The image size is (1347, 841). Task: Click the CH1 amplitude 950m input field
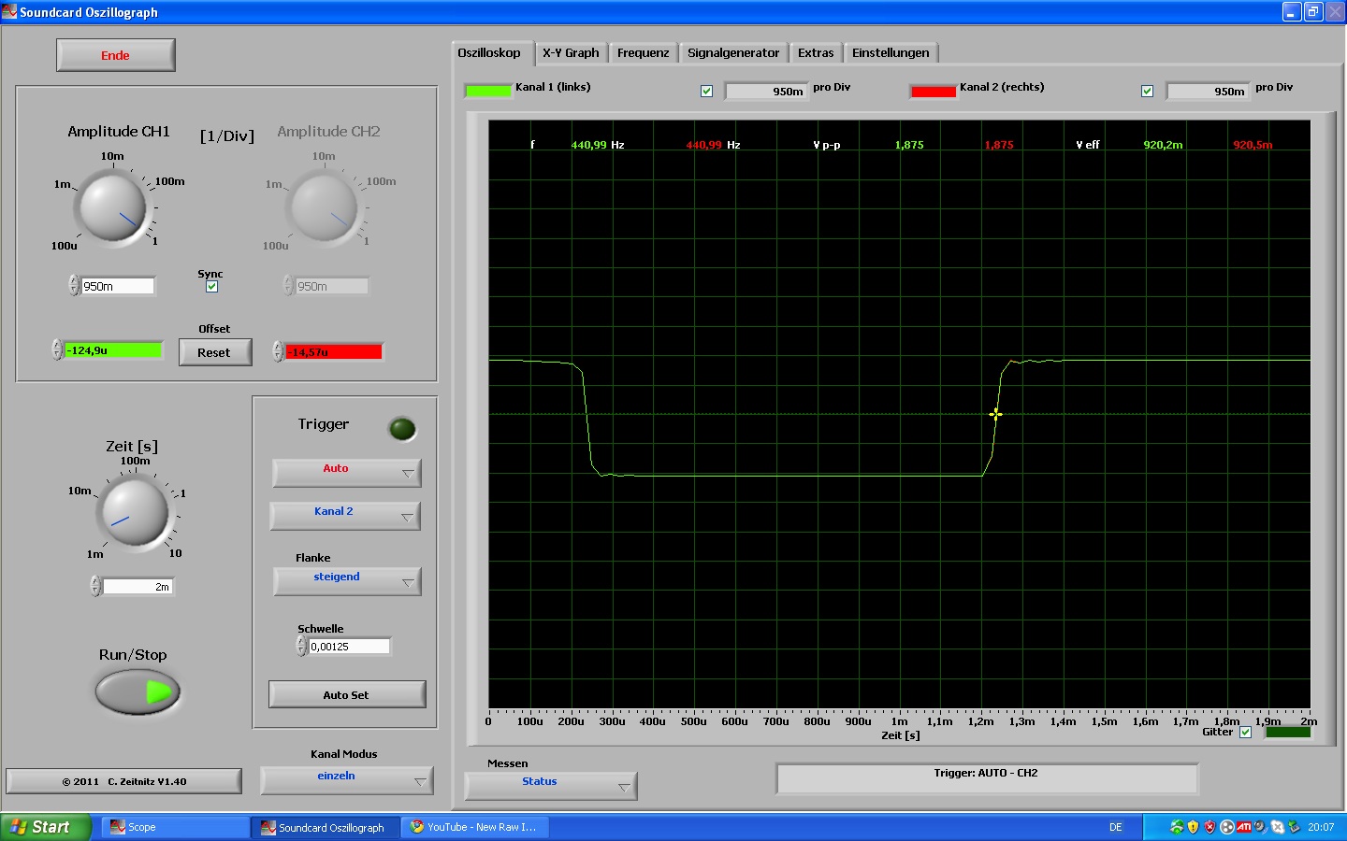pyautogui.click(x=118, y=286)
